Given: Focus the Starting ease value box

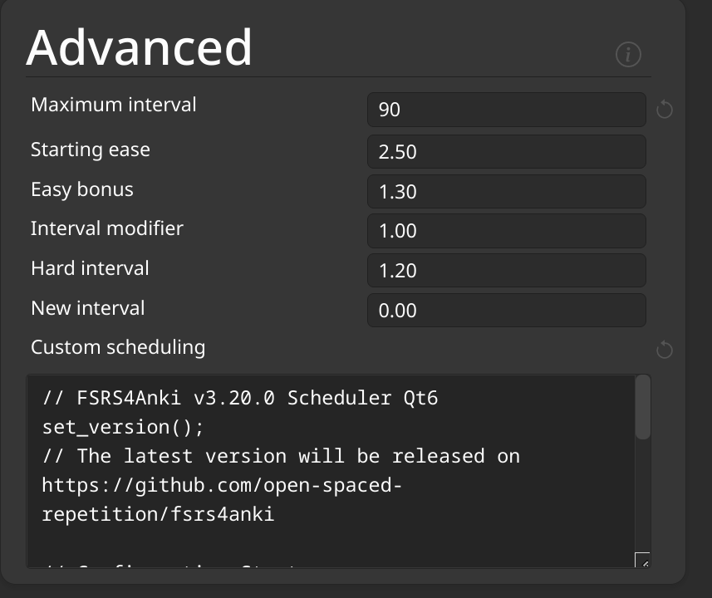Looking at the screenshot, I should pos(506,152).
